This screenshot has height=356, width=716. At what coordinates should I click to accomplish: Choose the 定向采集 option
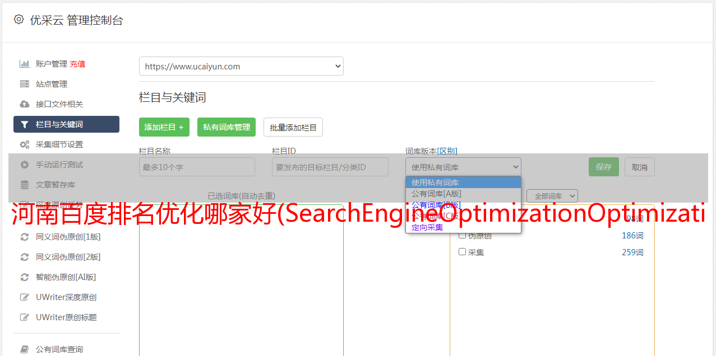pyautogui.click(x=463, y=227)
